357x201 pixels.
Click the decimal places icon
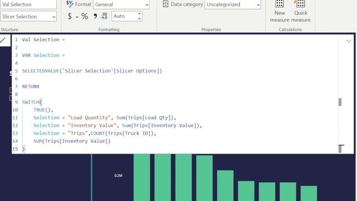point(104,16)
